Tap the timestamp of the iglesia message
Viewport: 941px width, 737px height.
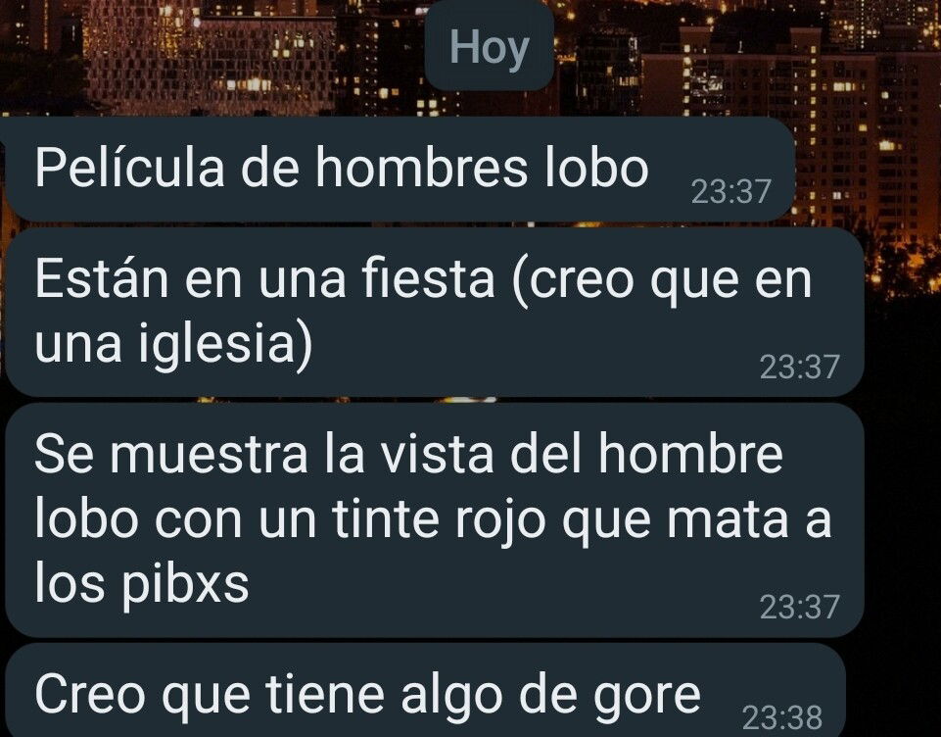coord(799,367)
